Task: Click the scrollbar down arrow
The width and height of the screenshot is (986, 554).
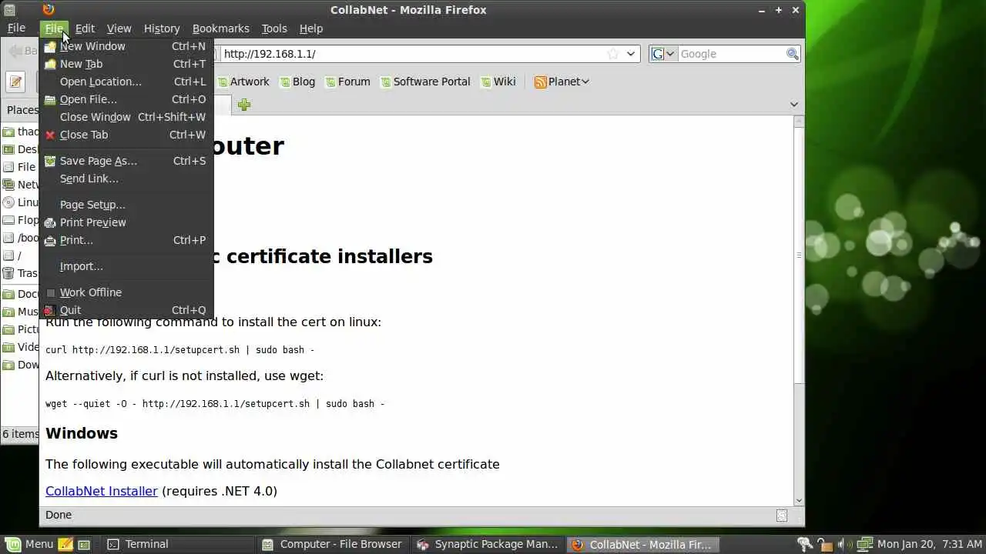Action: pyautogui.click(x=799, y=500)
